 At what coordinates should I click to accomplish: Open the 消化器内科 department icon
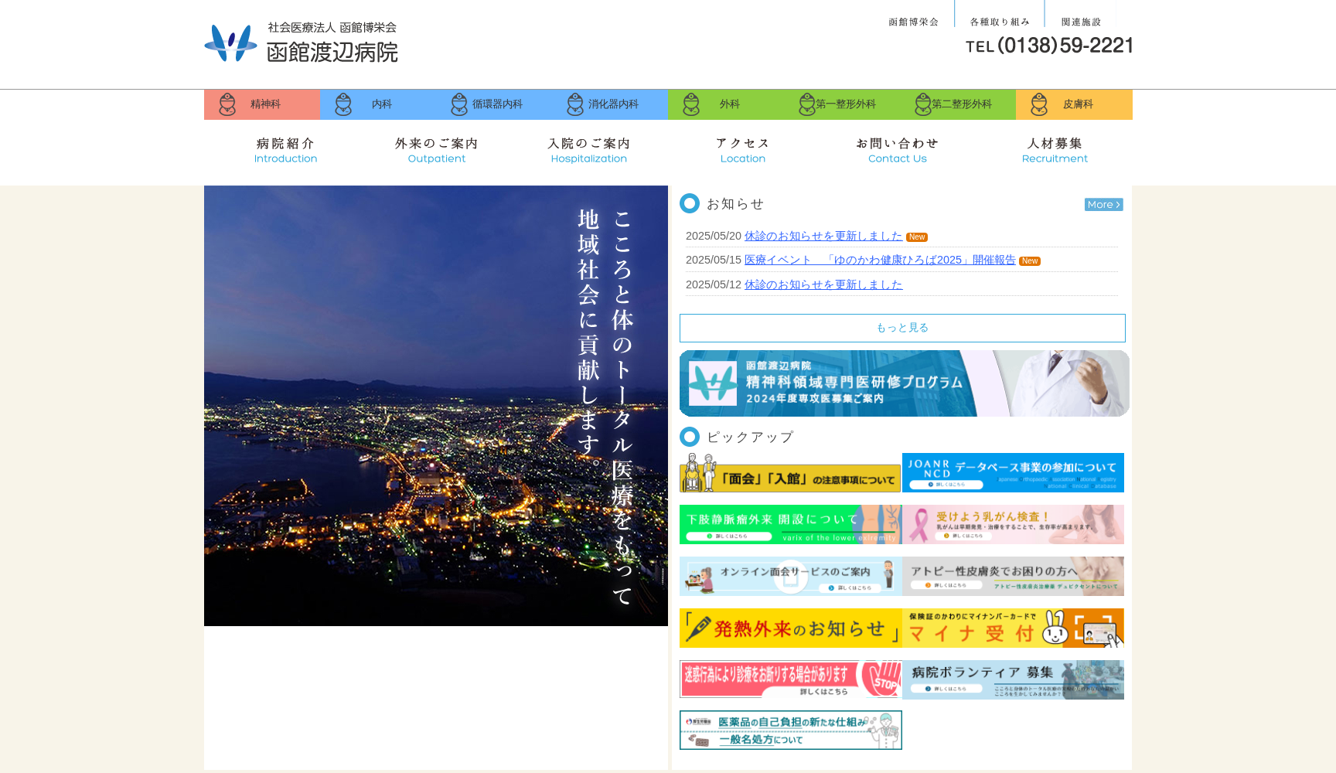point(575,104)
